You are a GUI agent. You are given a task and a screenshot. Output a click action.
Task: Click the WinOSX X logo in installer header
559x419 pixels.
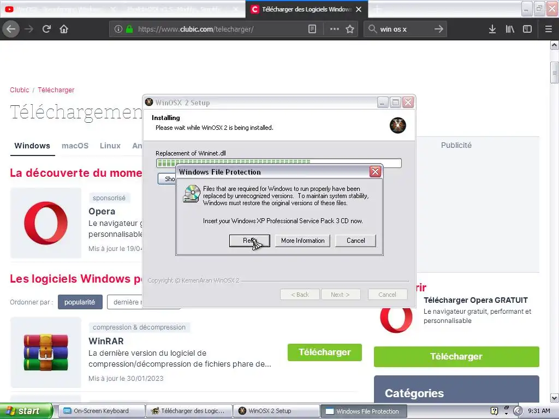[398, 125]
